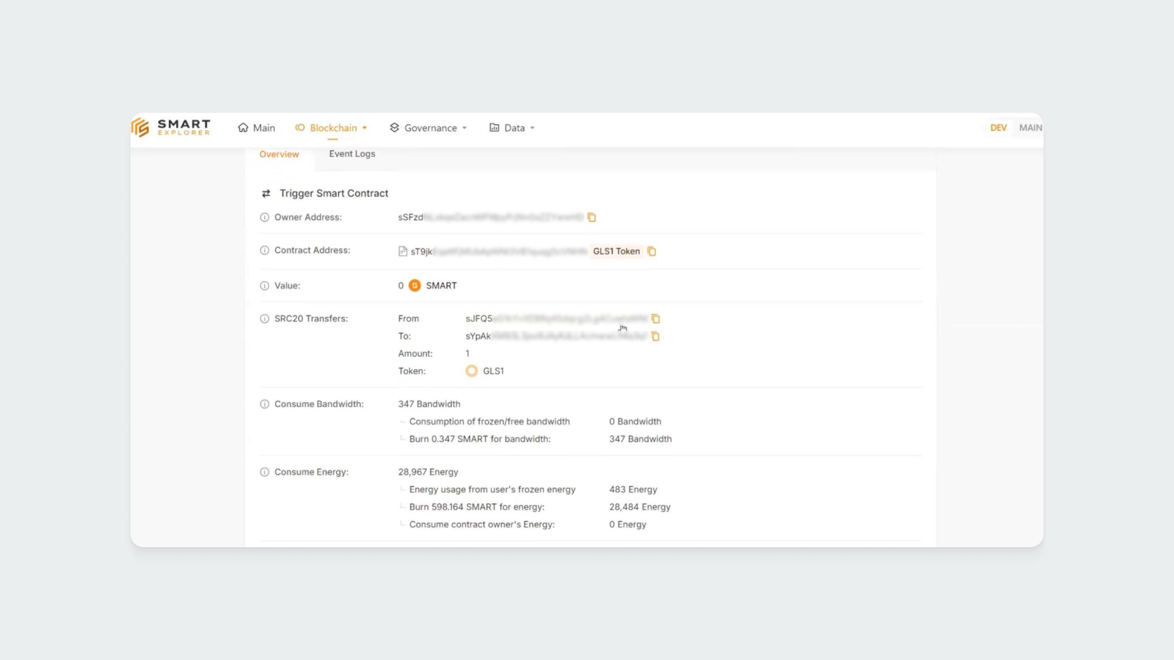
Task: Go to the Main page
Action: pyautogui.click(x=257, y=128)
